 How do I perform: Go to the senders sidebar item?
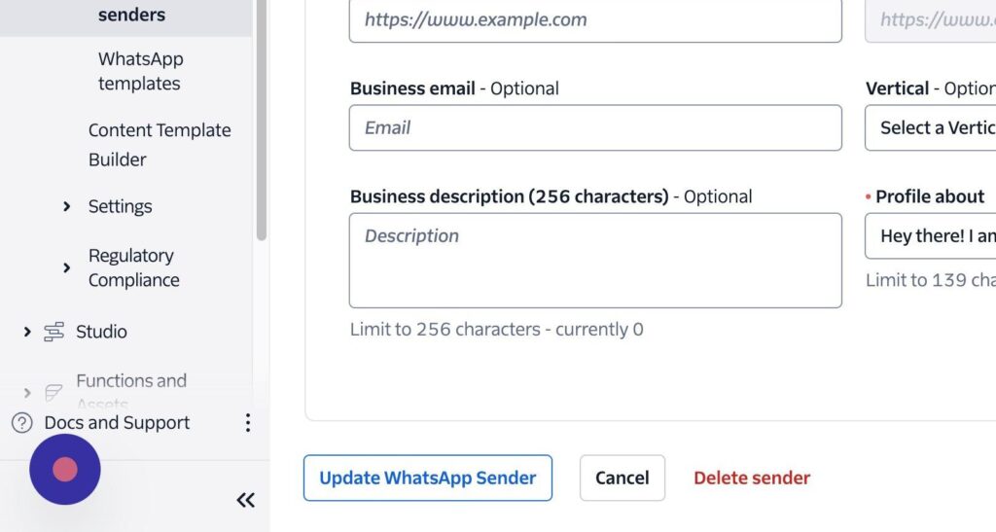[131, 15]
